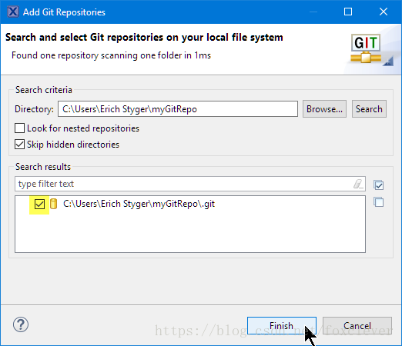Close the Add Git Repositories dialog
The width and height of the screenshot is (402, 346).
384,12
